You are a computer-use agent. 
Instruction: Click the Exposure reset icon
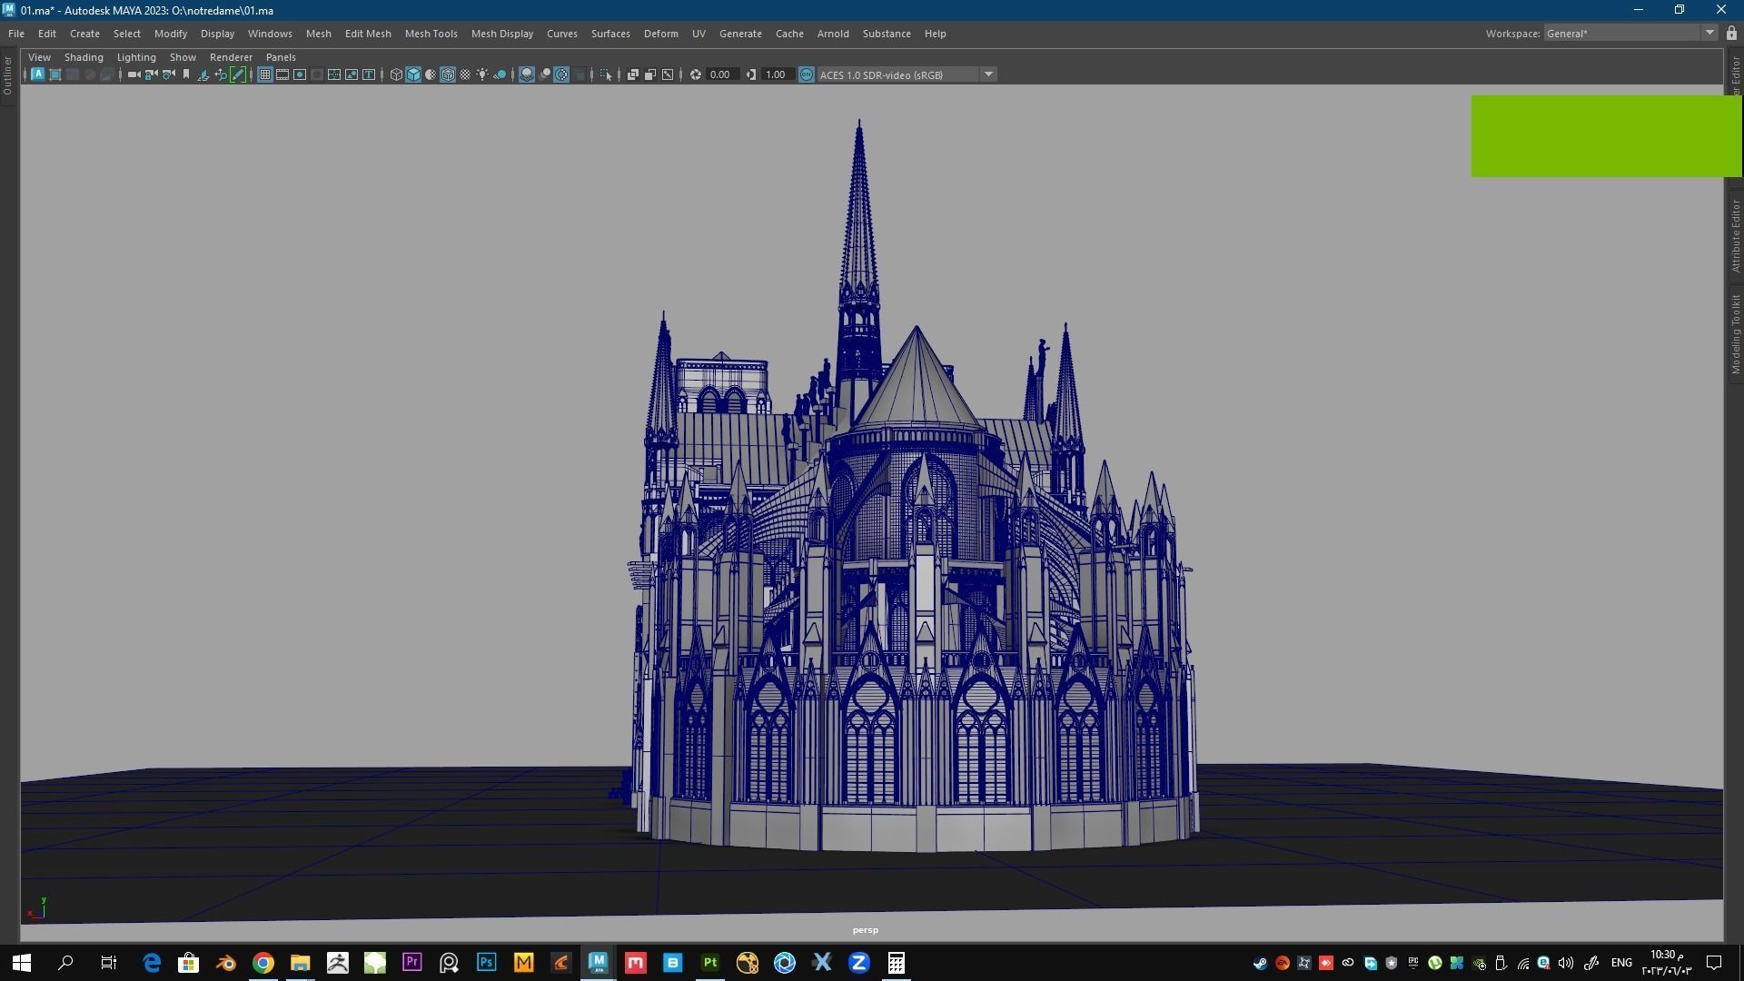696,74
